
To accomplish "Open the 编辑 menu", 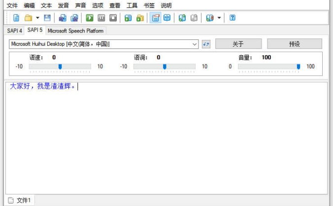I will click(x=29, y=5).
